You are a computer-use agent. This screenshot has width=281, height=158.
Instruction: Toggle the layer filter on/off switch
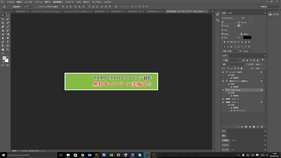coord(263,60)
